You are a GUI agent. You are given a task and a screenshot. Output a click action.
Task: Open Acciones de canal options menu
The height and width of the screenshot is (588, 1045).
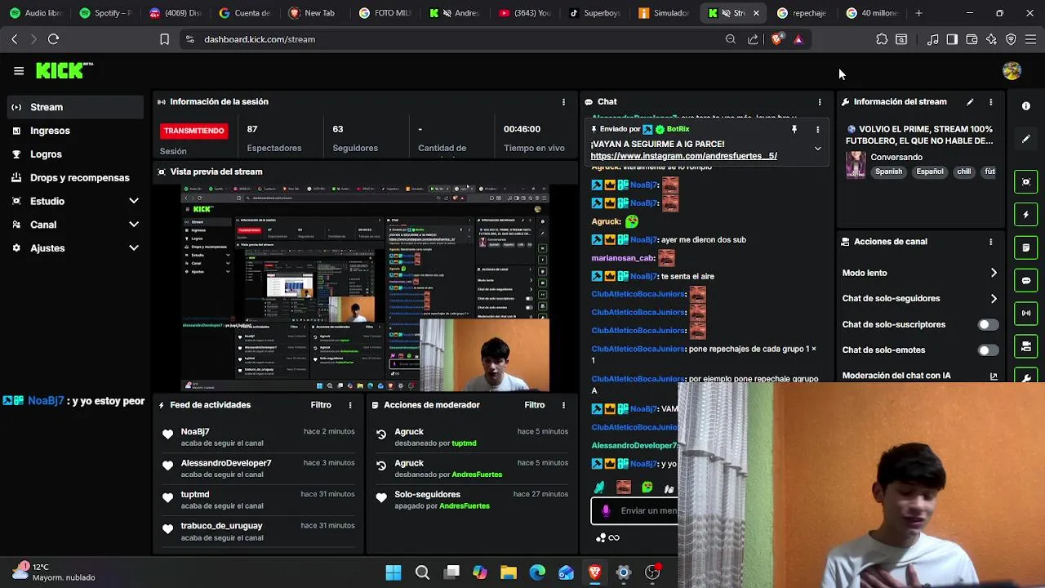tap(991, 242)
